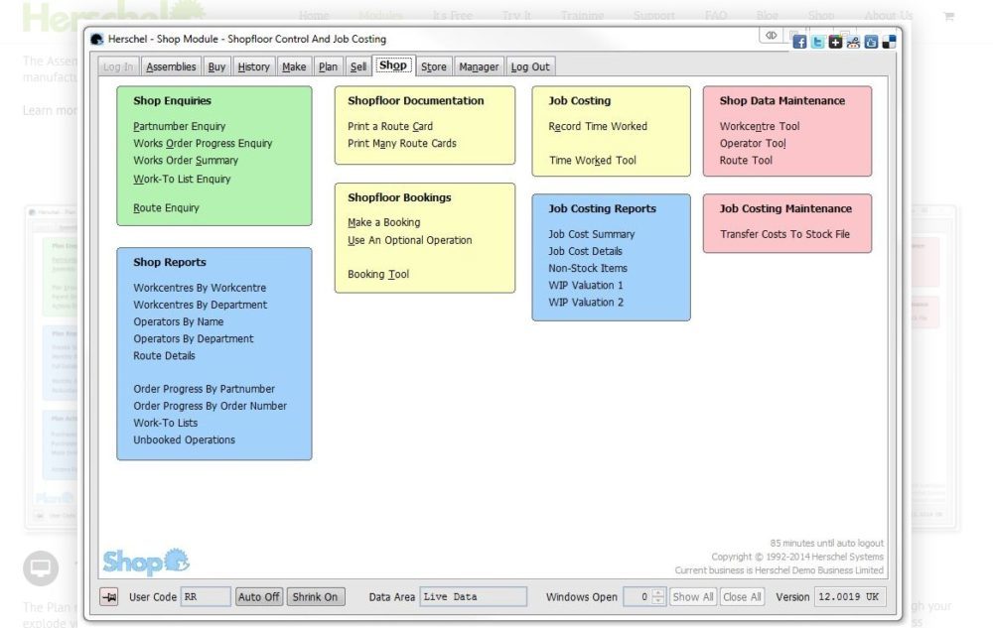Open Job Cost Summary report

[592, 234]
